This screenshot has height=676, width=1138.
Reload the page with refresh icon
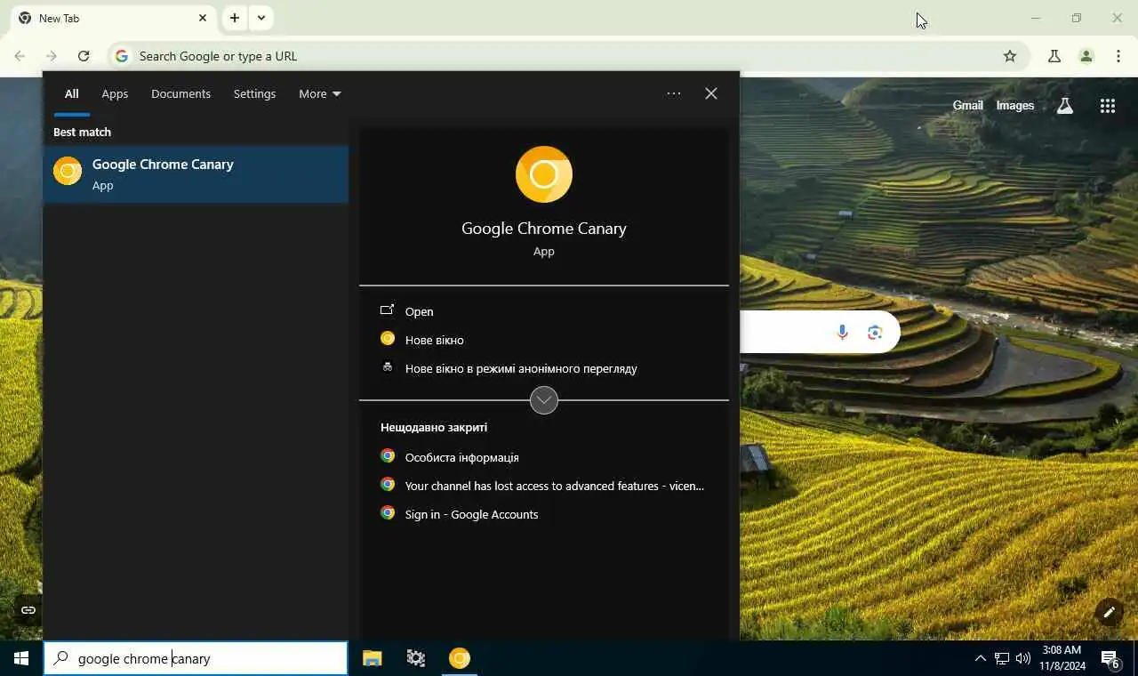[84, 56]
